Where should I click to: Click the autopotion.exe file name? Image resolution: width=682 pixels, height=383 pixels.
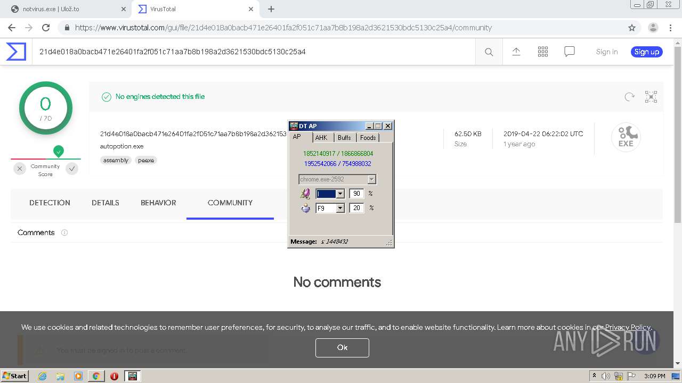[x=121, y=146]
